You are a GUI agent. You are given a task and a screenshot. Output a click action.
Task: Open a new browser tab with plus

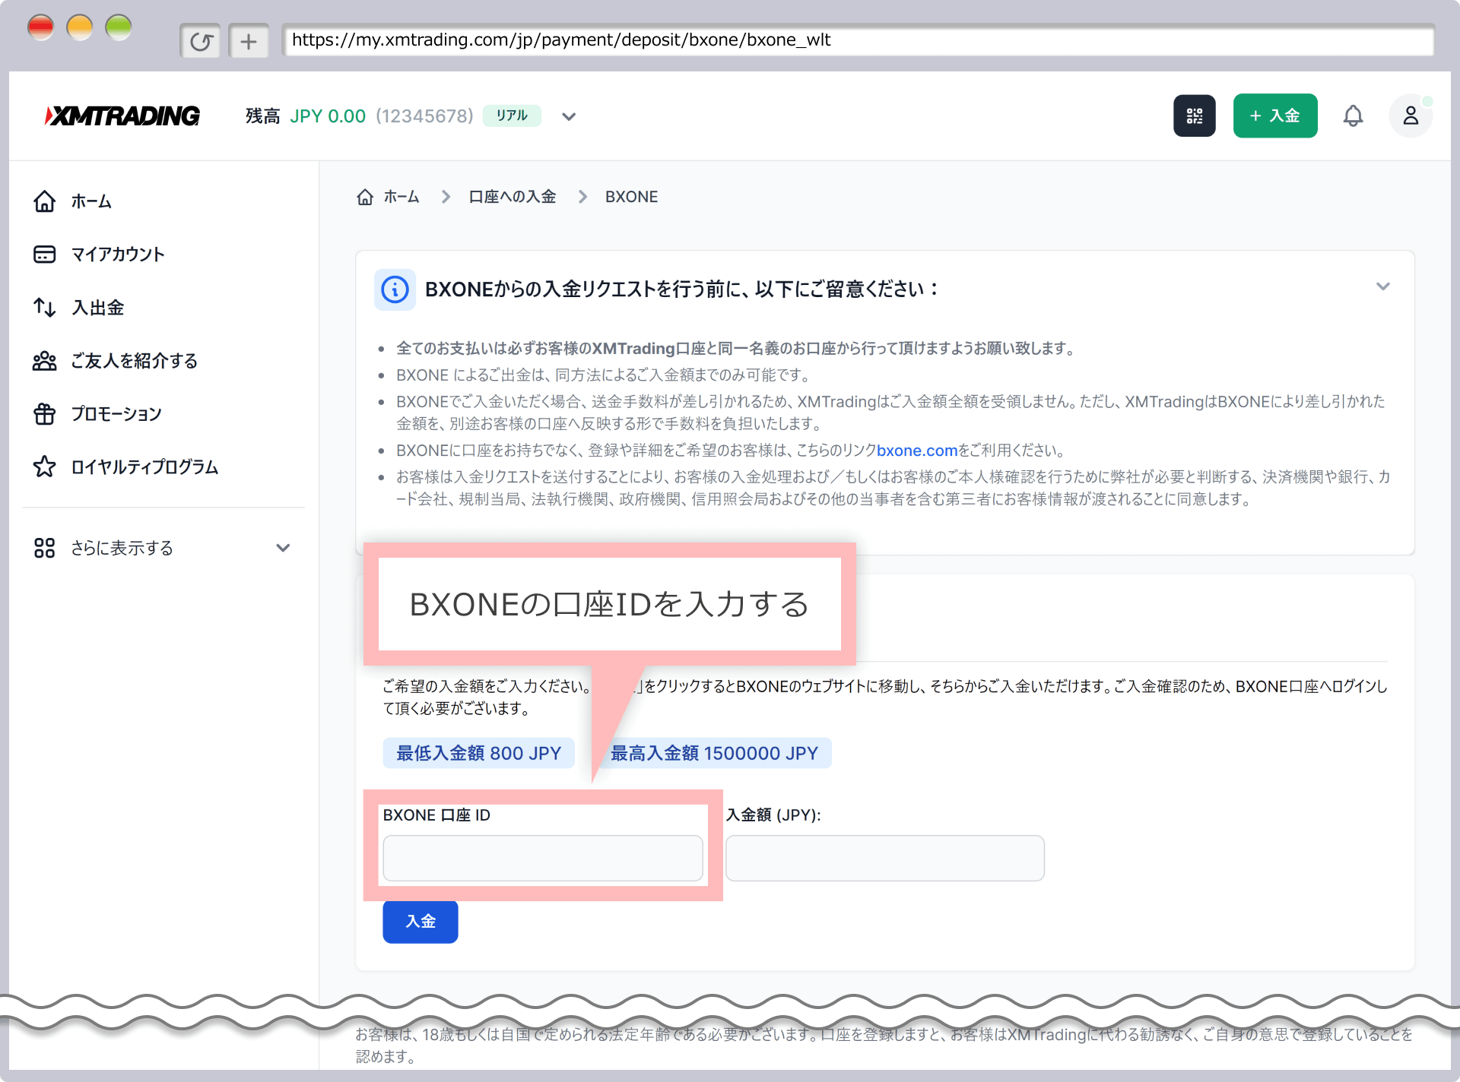click(249, 41)
